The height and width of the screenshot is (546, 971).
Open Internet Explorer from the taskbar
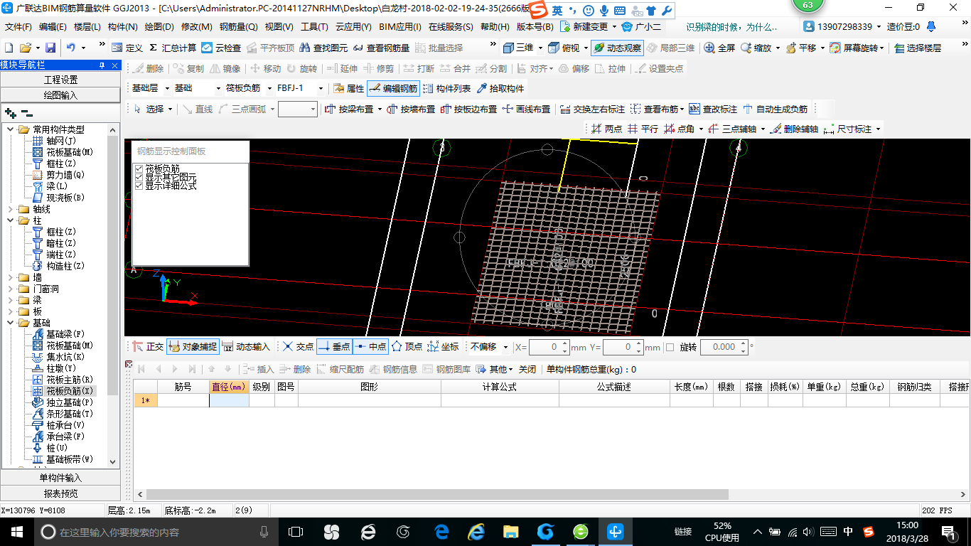click(x=476, y=531)
